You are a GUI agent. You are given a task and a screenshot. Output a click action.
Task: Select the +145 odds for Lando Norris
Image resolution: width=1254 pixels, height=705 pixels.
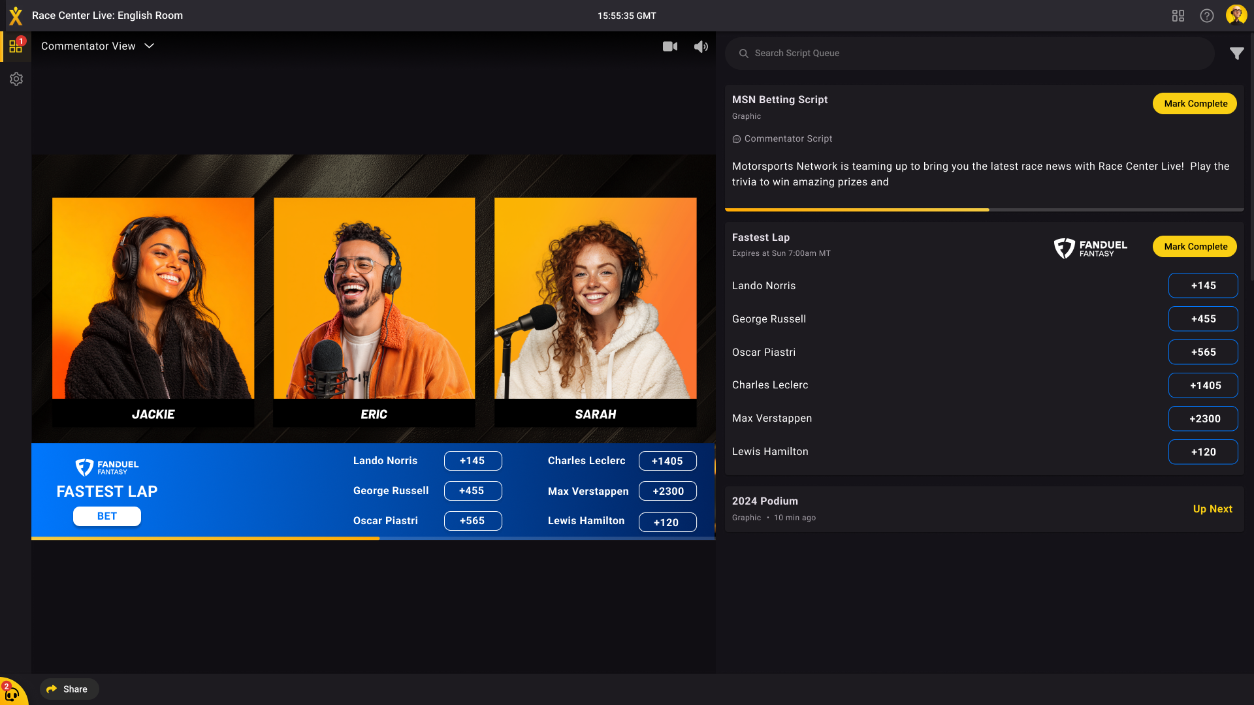coord(1203,285)
